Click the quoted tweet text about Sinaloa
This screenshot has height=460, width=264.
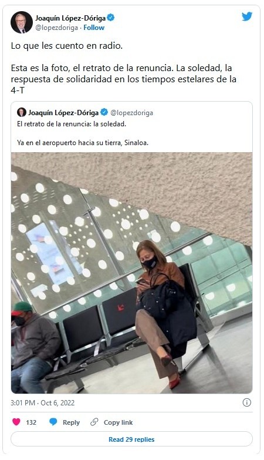(83, 143)
